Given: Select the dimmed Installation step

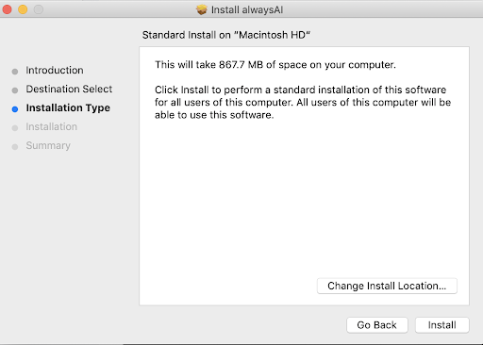Looking at the screenshot, I should pyautogui.click(x=51, y=126).
